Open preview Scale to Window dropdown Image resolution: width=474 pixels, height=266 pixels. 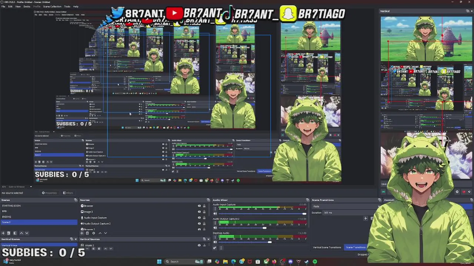pyautogui.click(x=19, y=187)
